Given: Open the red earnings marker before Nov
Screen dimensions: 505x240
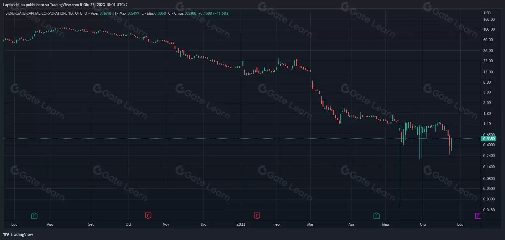Looking at the screenshot, I should pos(148,216).
